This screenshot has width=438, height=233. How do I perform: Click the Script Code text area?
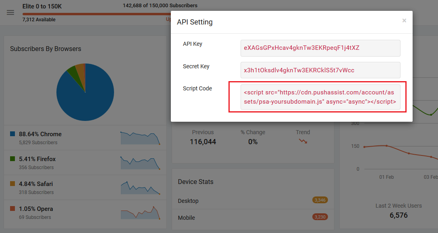point(320,97)
